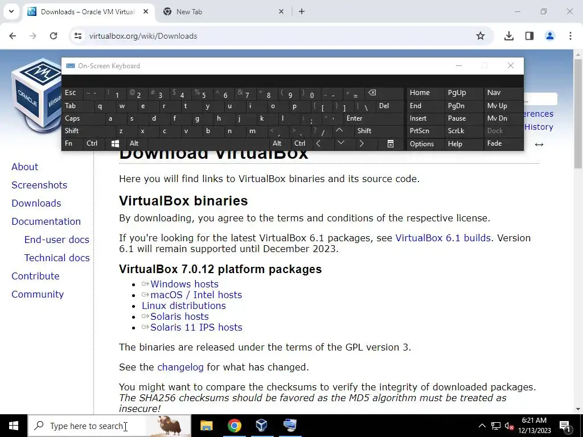This screenshot has width=583, height=437.
Task: Toggle left Alt key on On-Screen Keyboard
Action: pos(137,143)
